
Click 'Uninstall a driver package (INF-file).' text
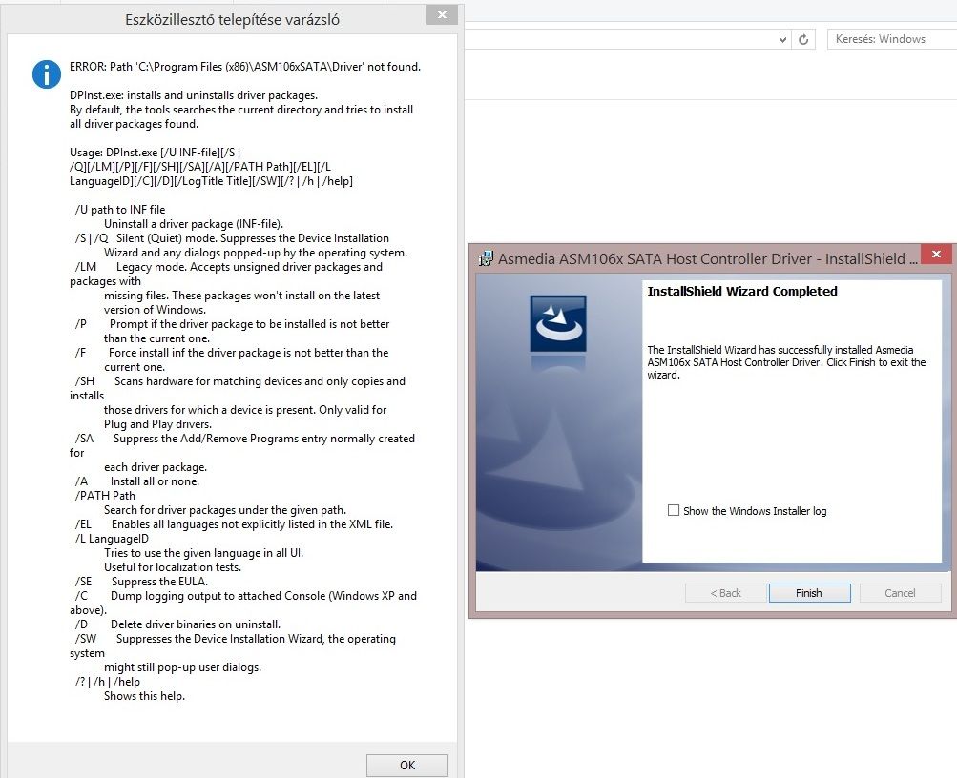[194, 224]
